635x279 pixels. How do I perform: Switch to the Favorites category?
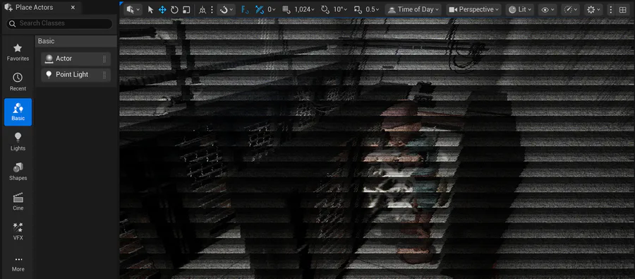(x=18, y=52)
